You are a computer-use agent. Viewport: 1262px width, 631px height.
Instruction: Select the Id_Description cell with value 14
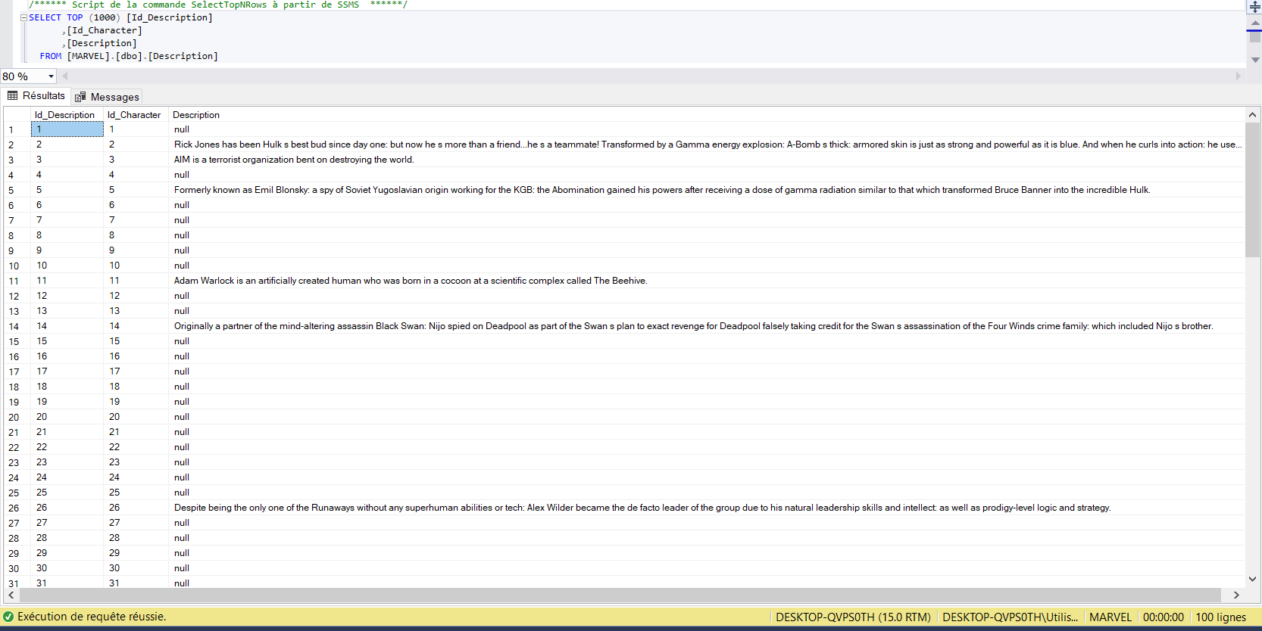pos(67,326)
